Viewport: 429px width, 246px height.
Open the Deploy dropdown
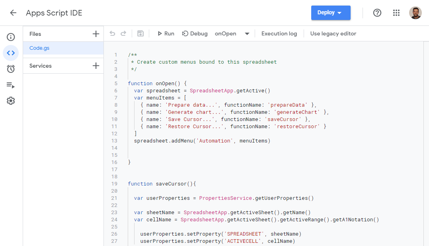click(x=331, y=13)
